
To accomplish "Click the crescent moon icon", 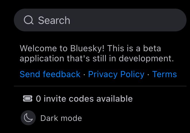I will pos(28,118).
